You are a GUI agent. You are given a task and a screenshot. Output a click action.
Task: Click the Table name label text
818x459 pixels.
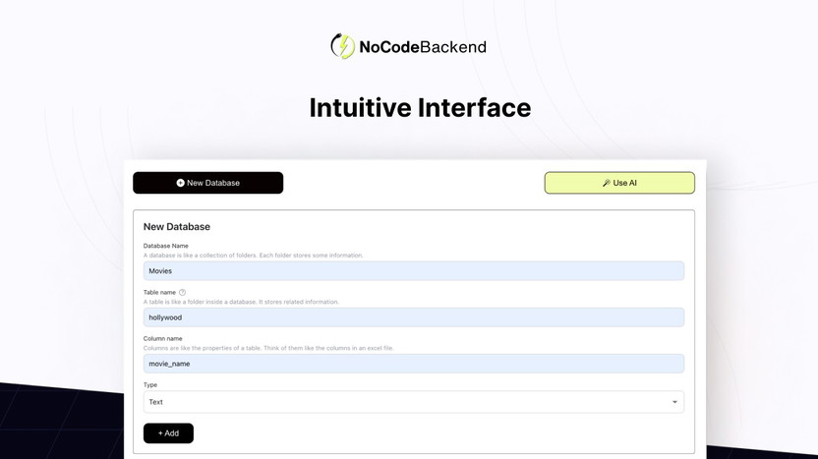click(x=159, y=292)
